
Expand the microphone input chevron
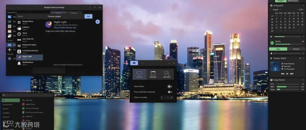tap(303, 53)
